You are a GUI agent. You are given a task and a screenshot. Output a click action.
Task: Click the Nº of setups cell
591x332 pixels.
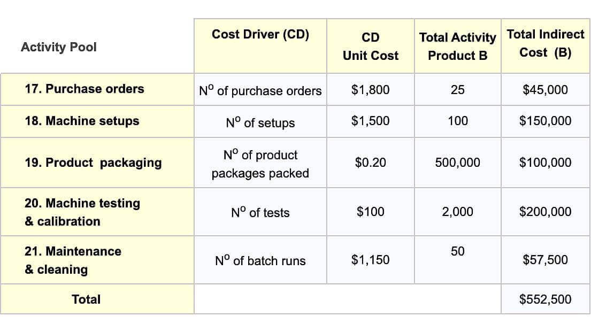pyautogui.click(x=260, y=122)
